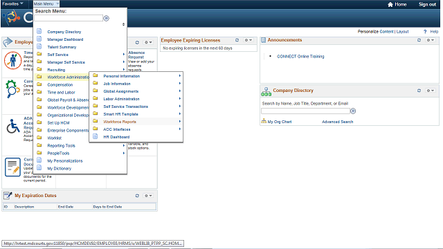Click the End Date column header
The width and height of the screenshot is (443, 249).
tap(66, 207)
